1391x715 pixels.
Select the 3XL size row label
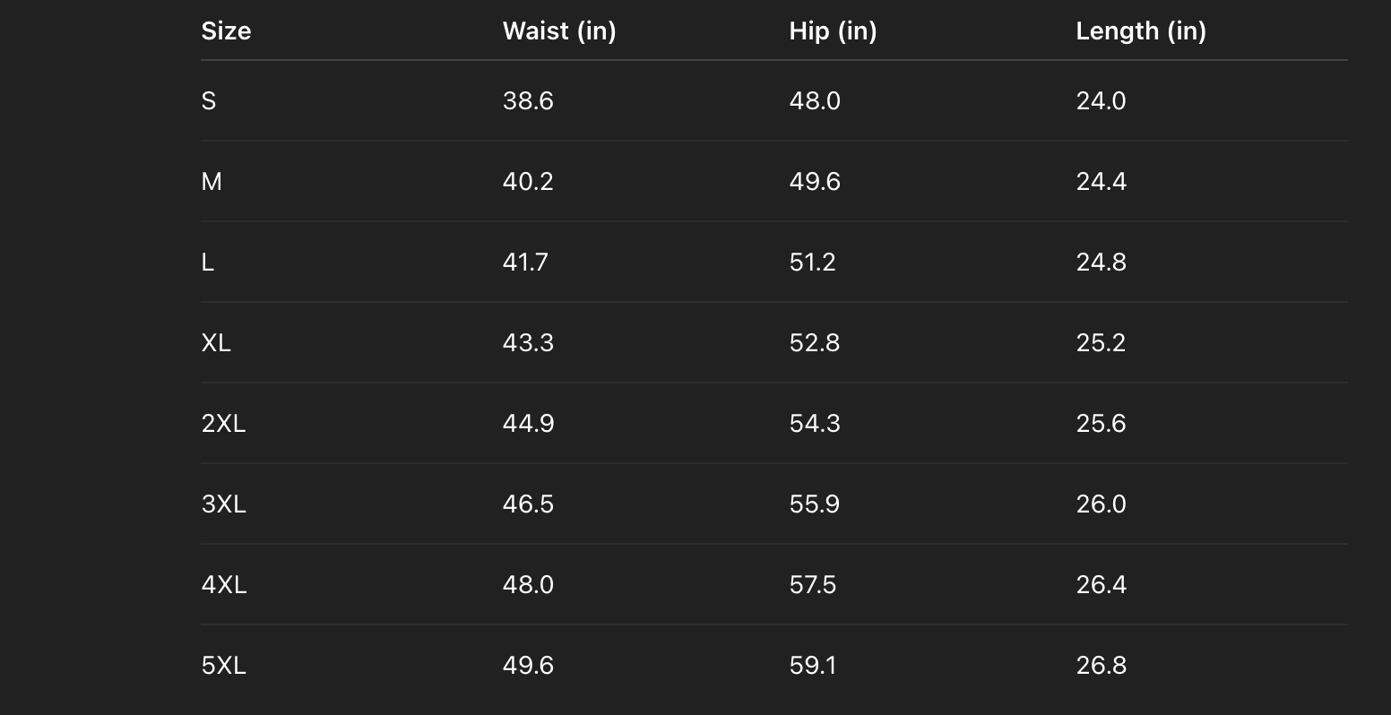pos(223,504)
